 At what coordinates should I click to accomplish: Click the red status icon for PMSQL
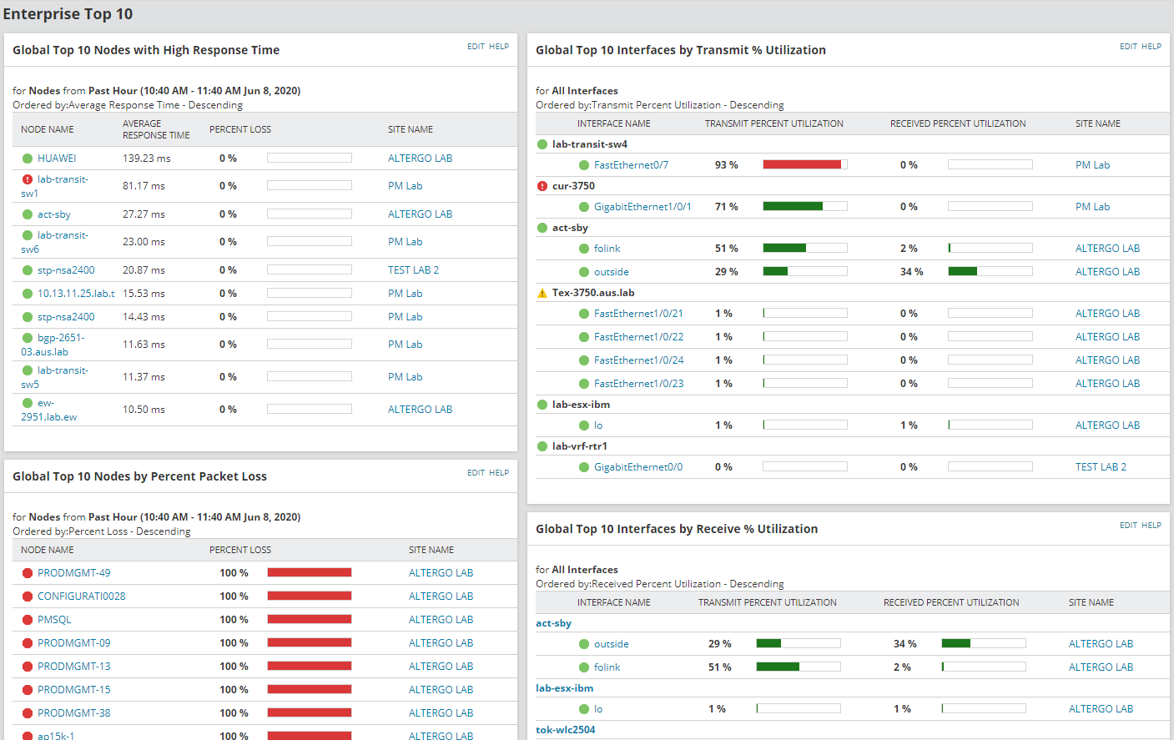click(28, 620)
